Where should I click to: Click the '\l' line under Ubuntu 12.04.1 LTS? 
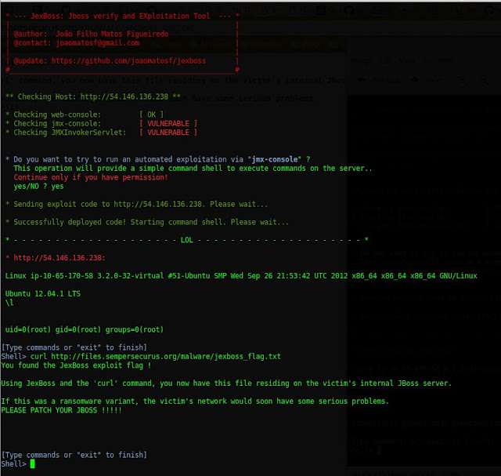click(9, 303)
